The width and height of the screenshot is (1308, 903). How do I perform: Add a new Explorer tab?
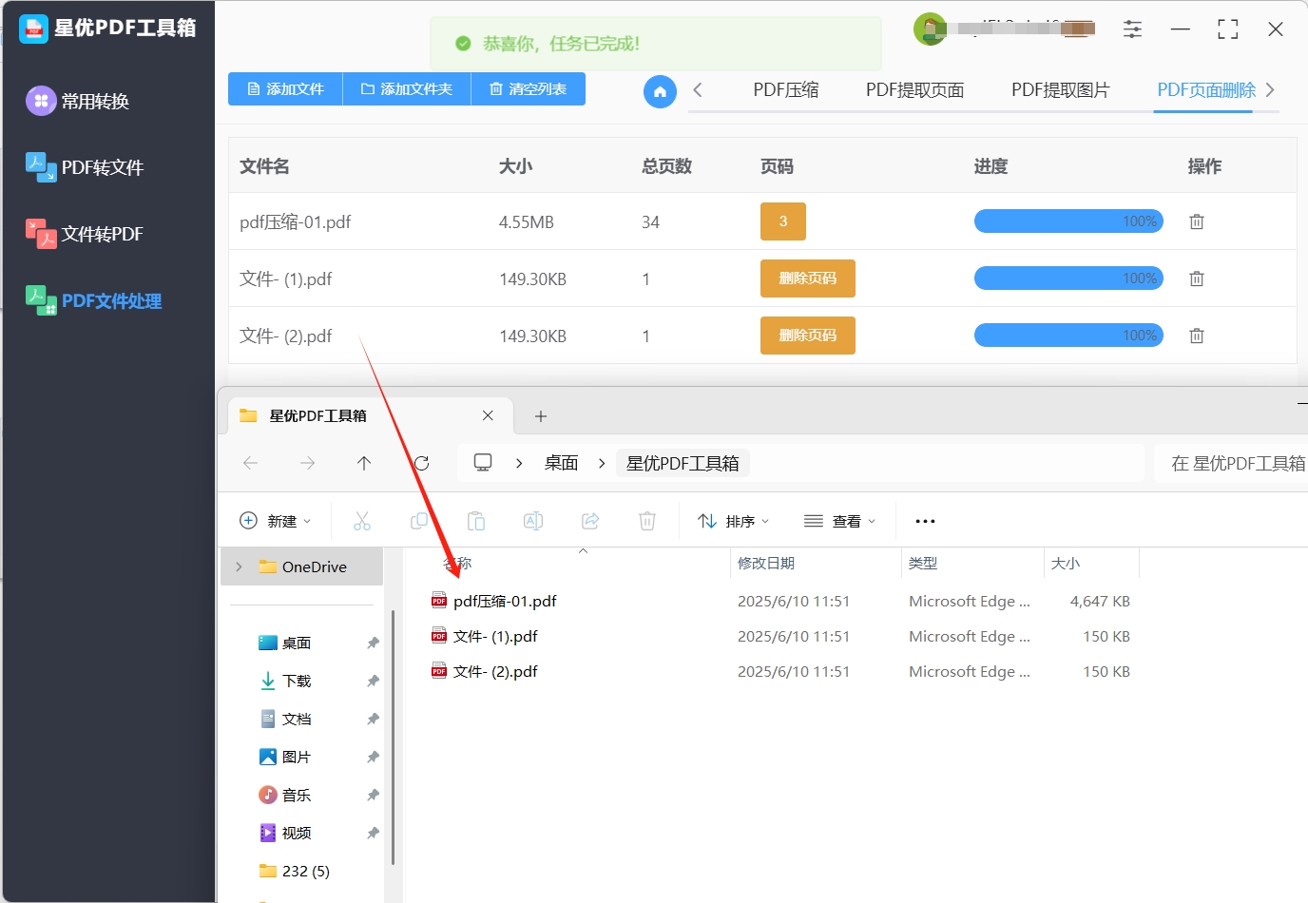click(541, 416)
